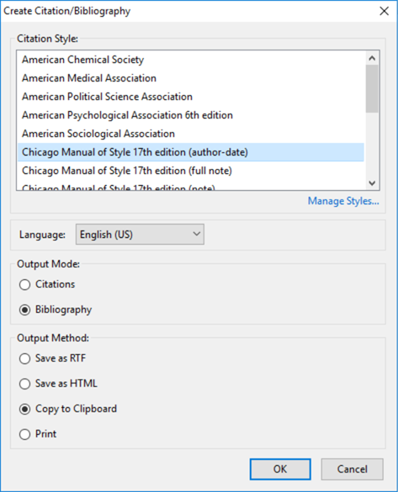398x492 pixels.
Task: Choose Save as HTML output method
Action: pos(58,384)
